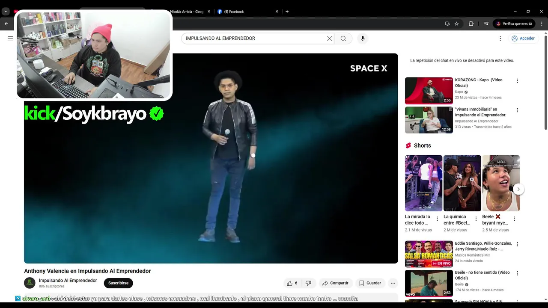The width and height of the screenshot is (548, 308).
Task: Open options menu for Vivans Inmobiliaria video
Action: 517,110
